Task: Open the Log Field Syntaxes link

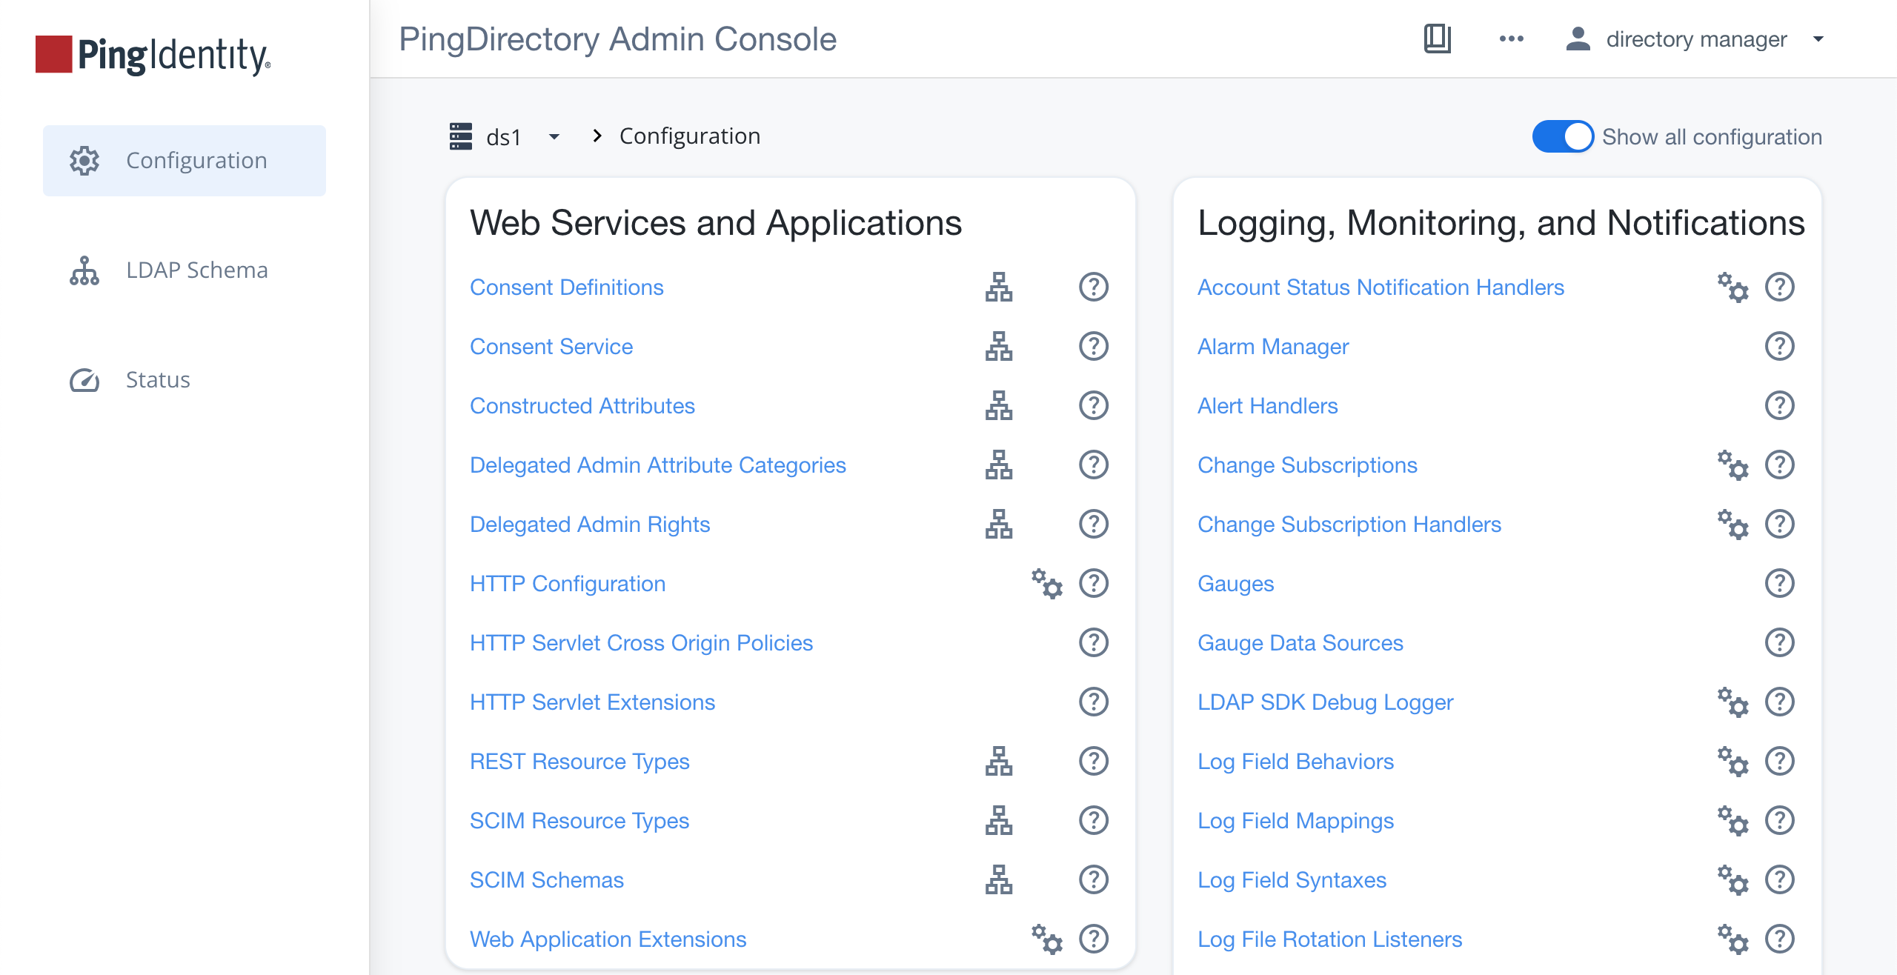Action: (x=1292, y=880)
